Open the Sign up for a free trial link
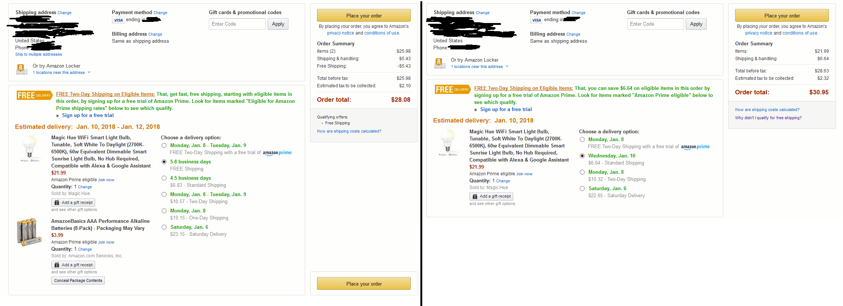 pos(88,115)
